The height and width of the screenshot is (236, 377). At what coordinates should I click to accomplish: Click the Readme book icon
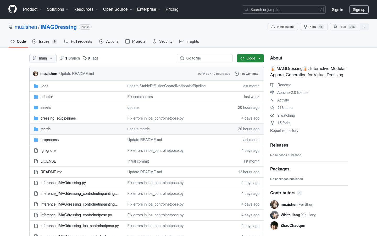pyautogui.click(x=272, y=85)
